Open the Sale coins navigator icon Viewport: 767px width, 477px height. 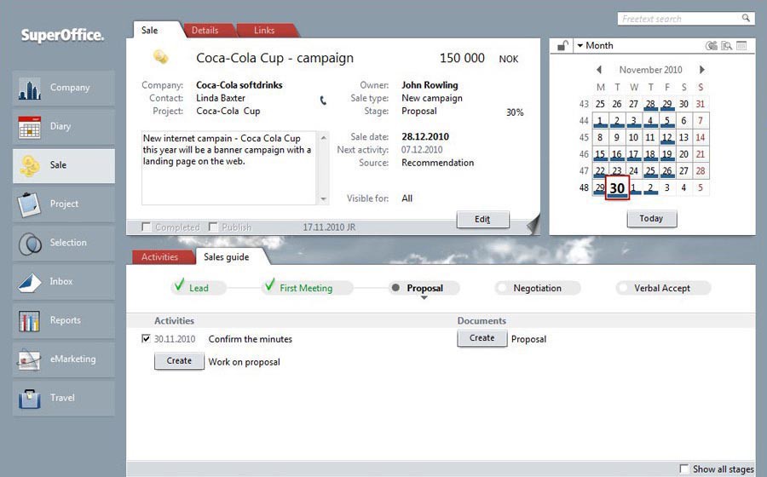point(29,166)
